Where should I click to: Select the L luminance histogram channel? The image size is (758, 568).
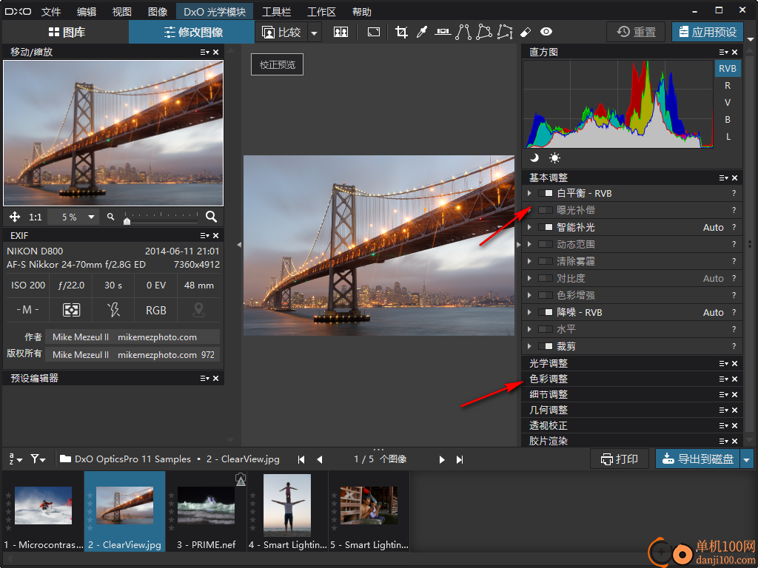click(728, 137)
